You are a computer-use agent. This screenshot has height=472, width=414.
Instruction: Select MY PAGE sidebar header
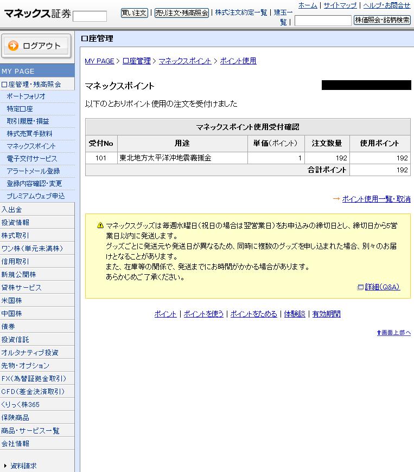(x=37, y=71)
